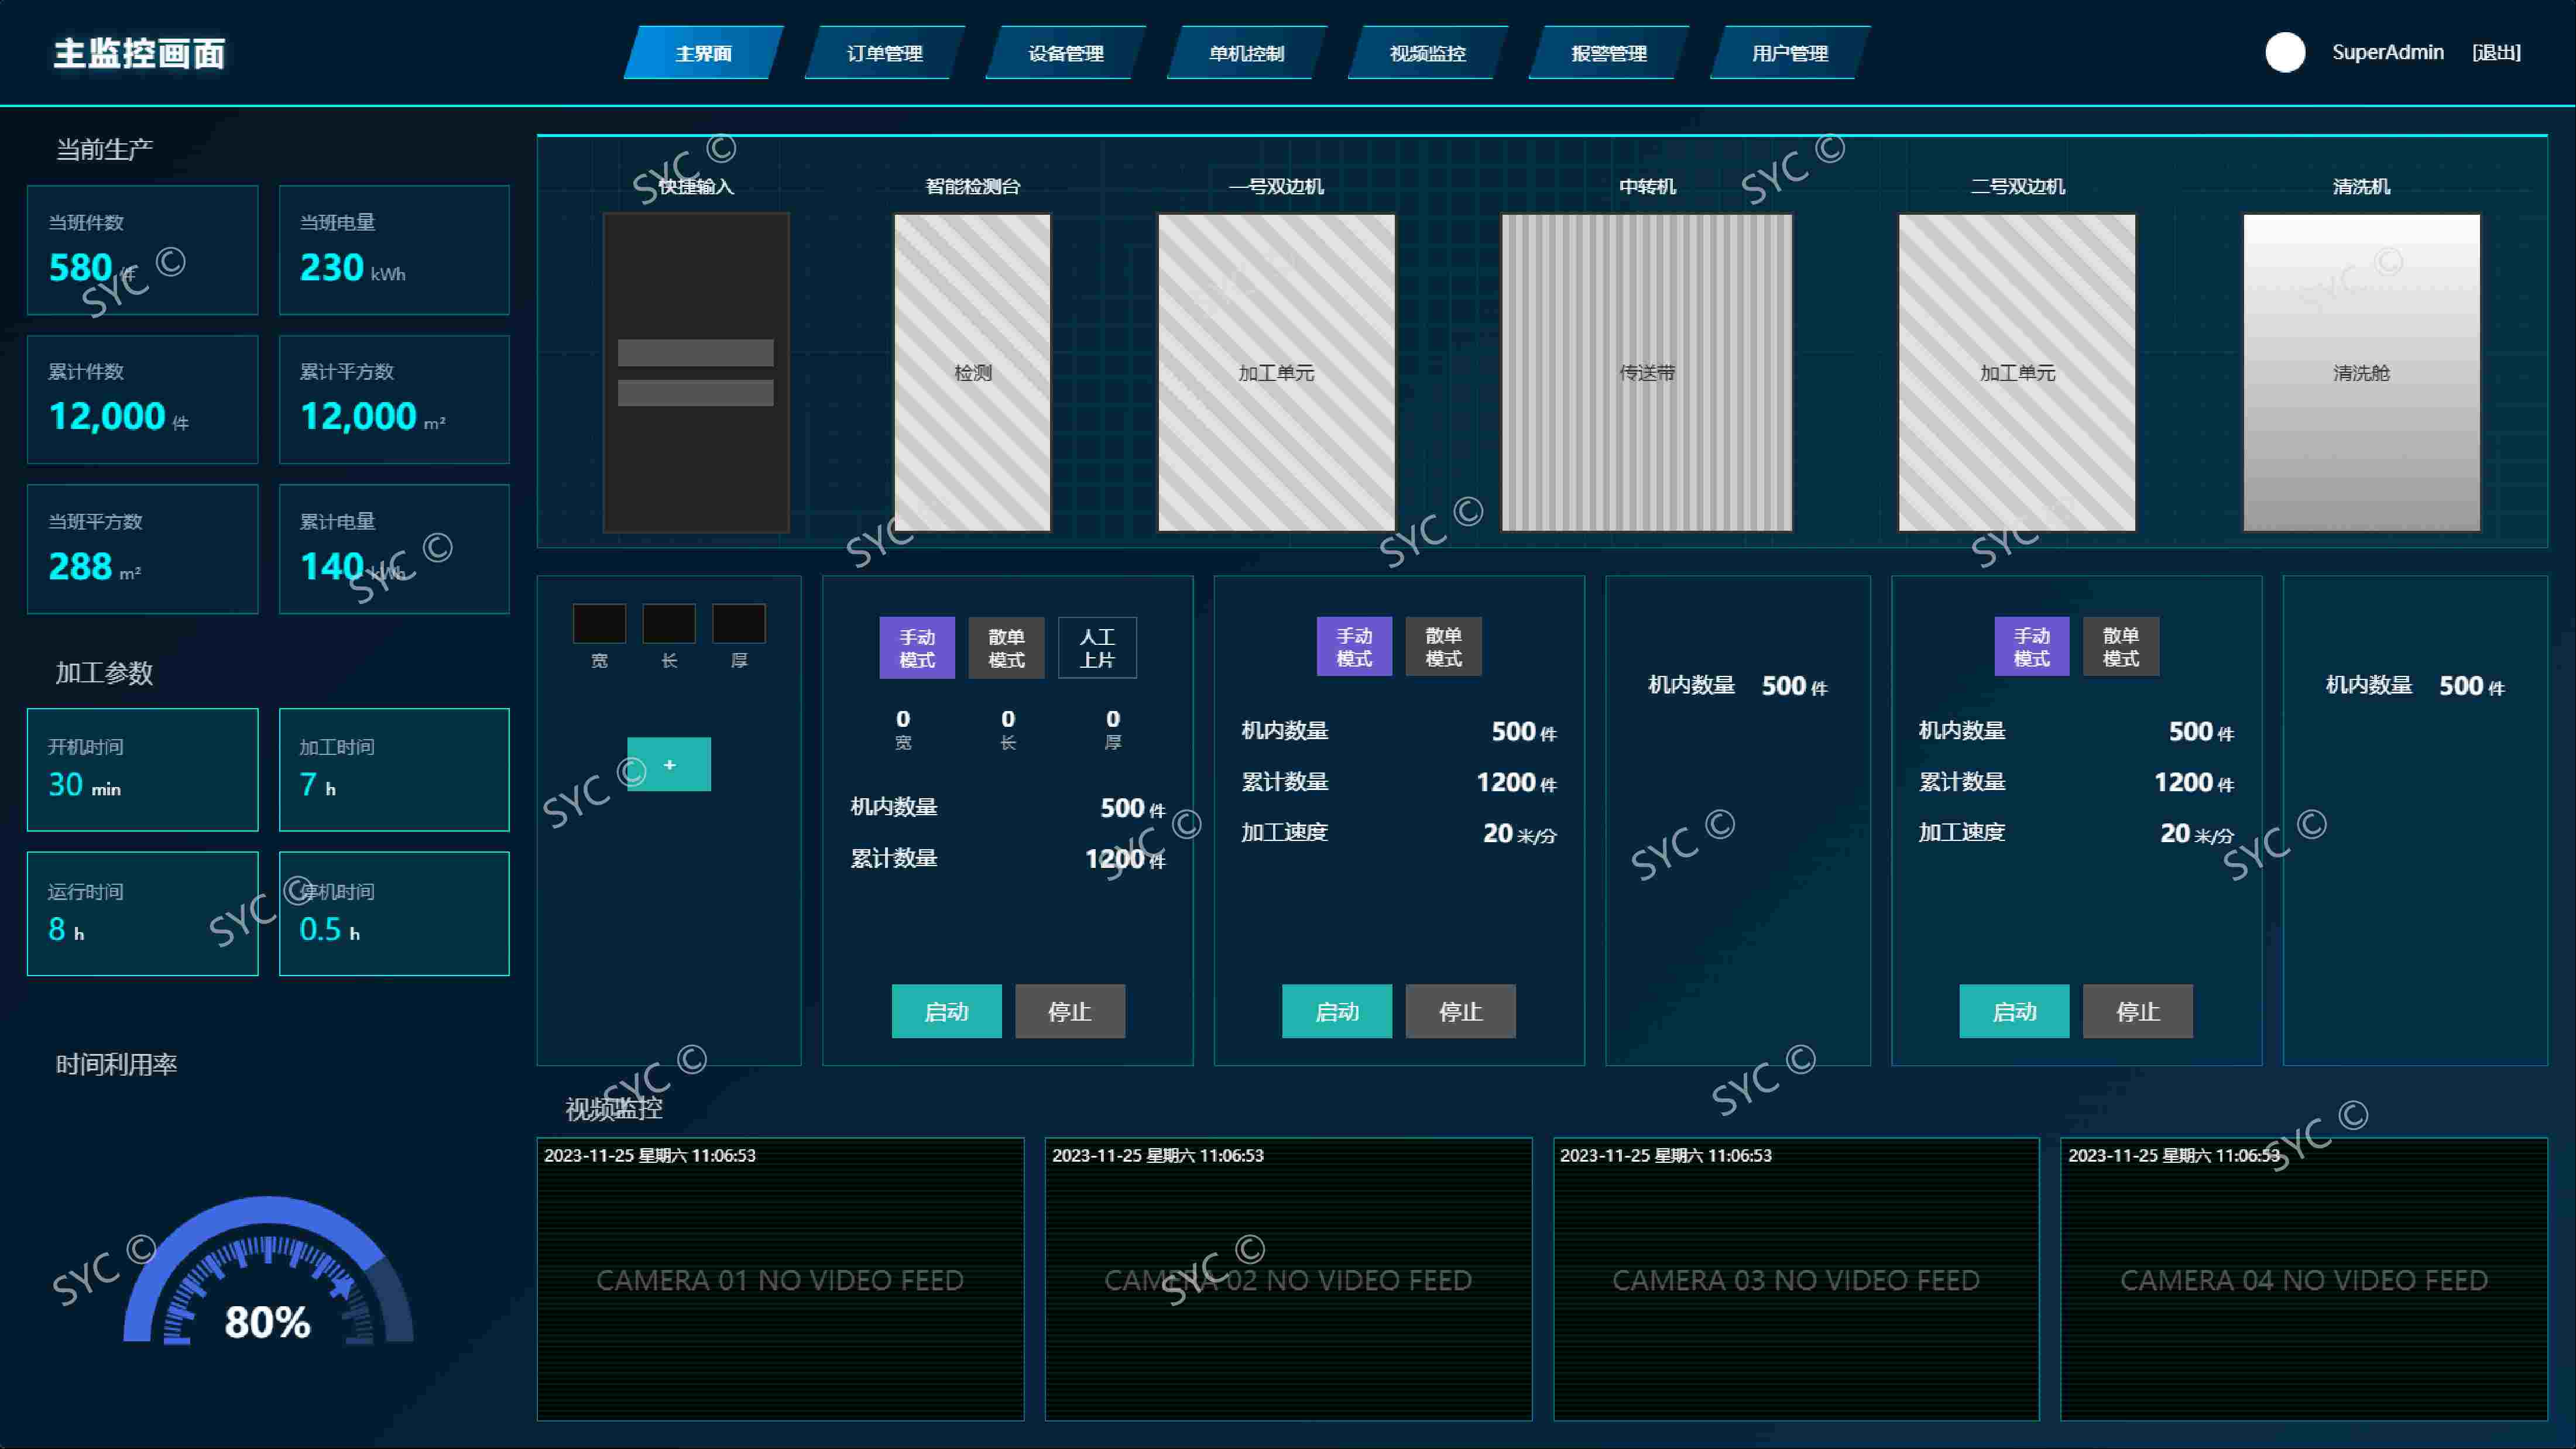Toggle 散单模式 in the 一号双边机 panel
The image size is (2576, 1449).
[x=1443, y=647]
